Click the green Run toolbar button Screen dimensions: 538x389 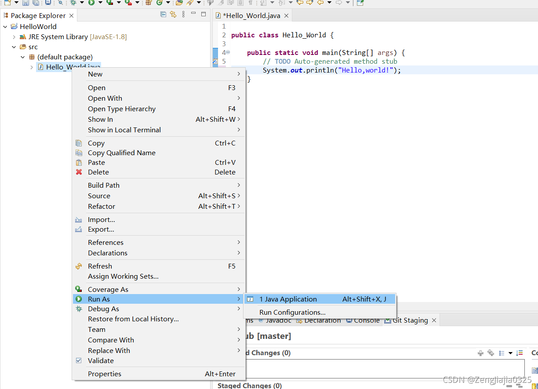click(91, 3)
